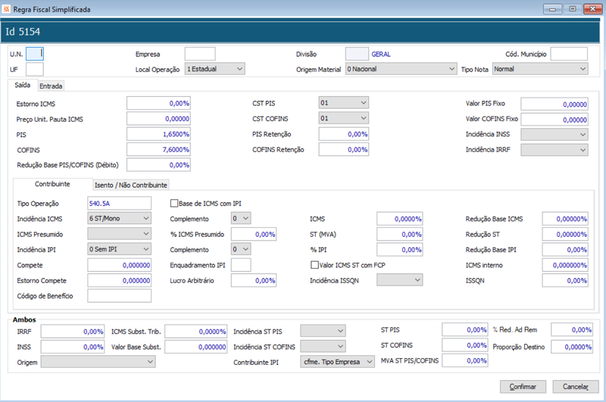The image size is (606, 402).
Task: Click Redução Base PIS/COFINS field
Action: 158,165
